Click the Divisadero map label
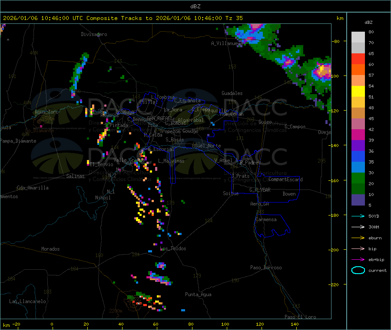Viewport: 391px width, 330px height. click(94, 34)
